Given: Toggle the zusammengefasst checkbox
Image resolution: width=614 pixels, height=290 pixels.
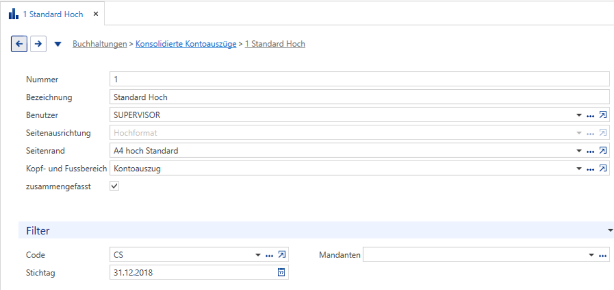Looking at the screenshot, I should tap(115, 187).
